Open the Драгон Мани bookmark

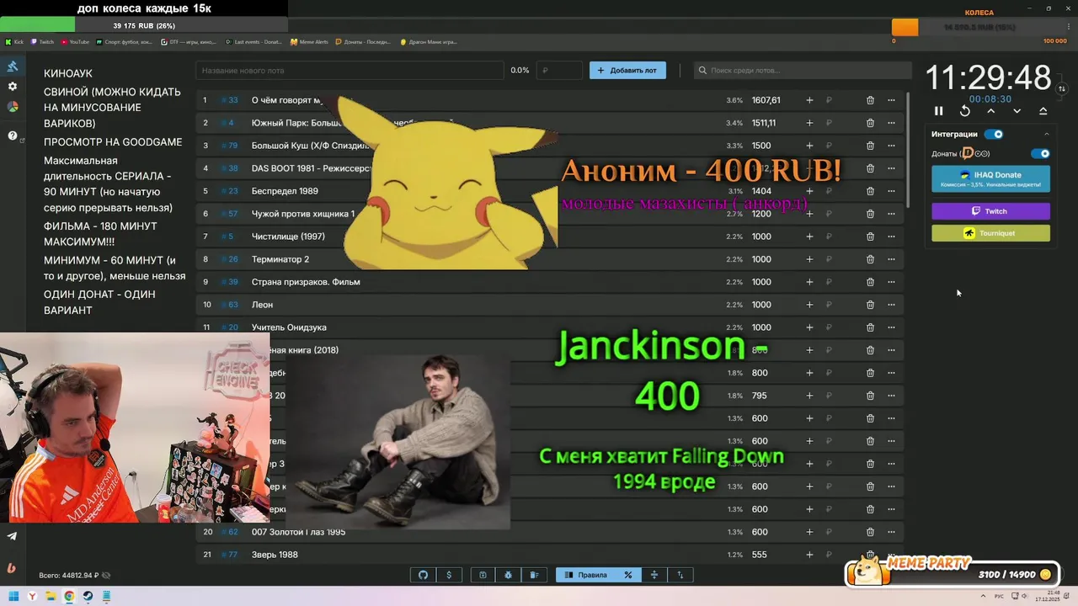[429, 41]
